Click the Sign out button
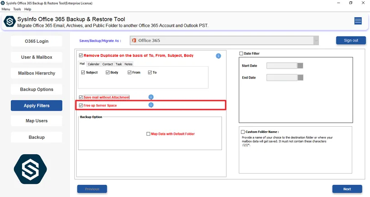The height and width of the screenshot is (197, 370). click(351, 41)
